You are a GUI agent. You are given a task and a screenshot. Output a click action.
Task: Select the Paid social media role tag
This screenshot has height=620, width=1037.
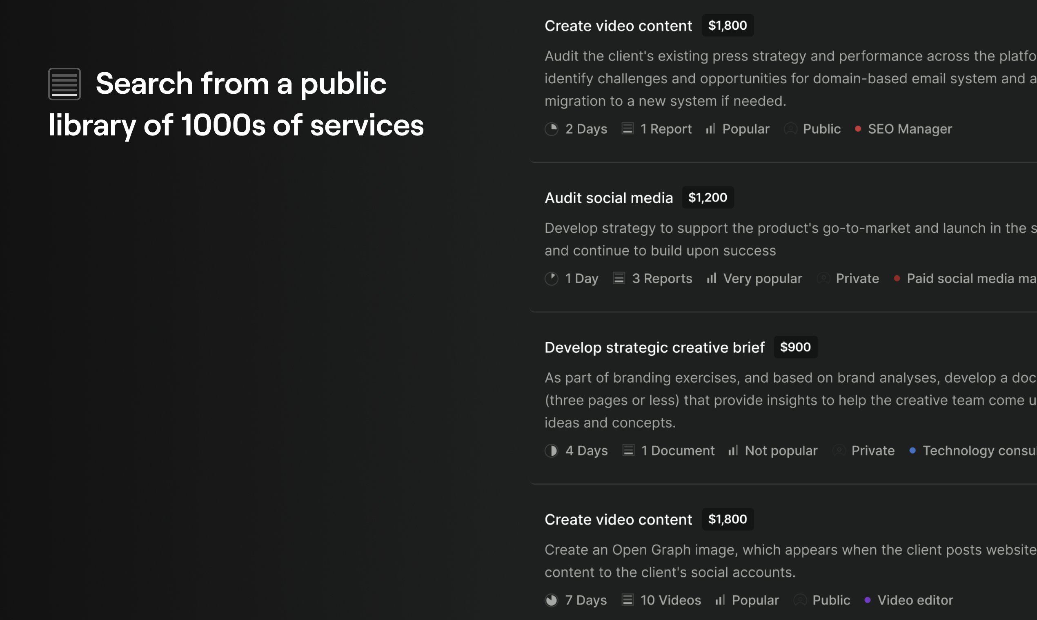coord(971,279)
